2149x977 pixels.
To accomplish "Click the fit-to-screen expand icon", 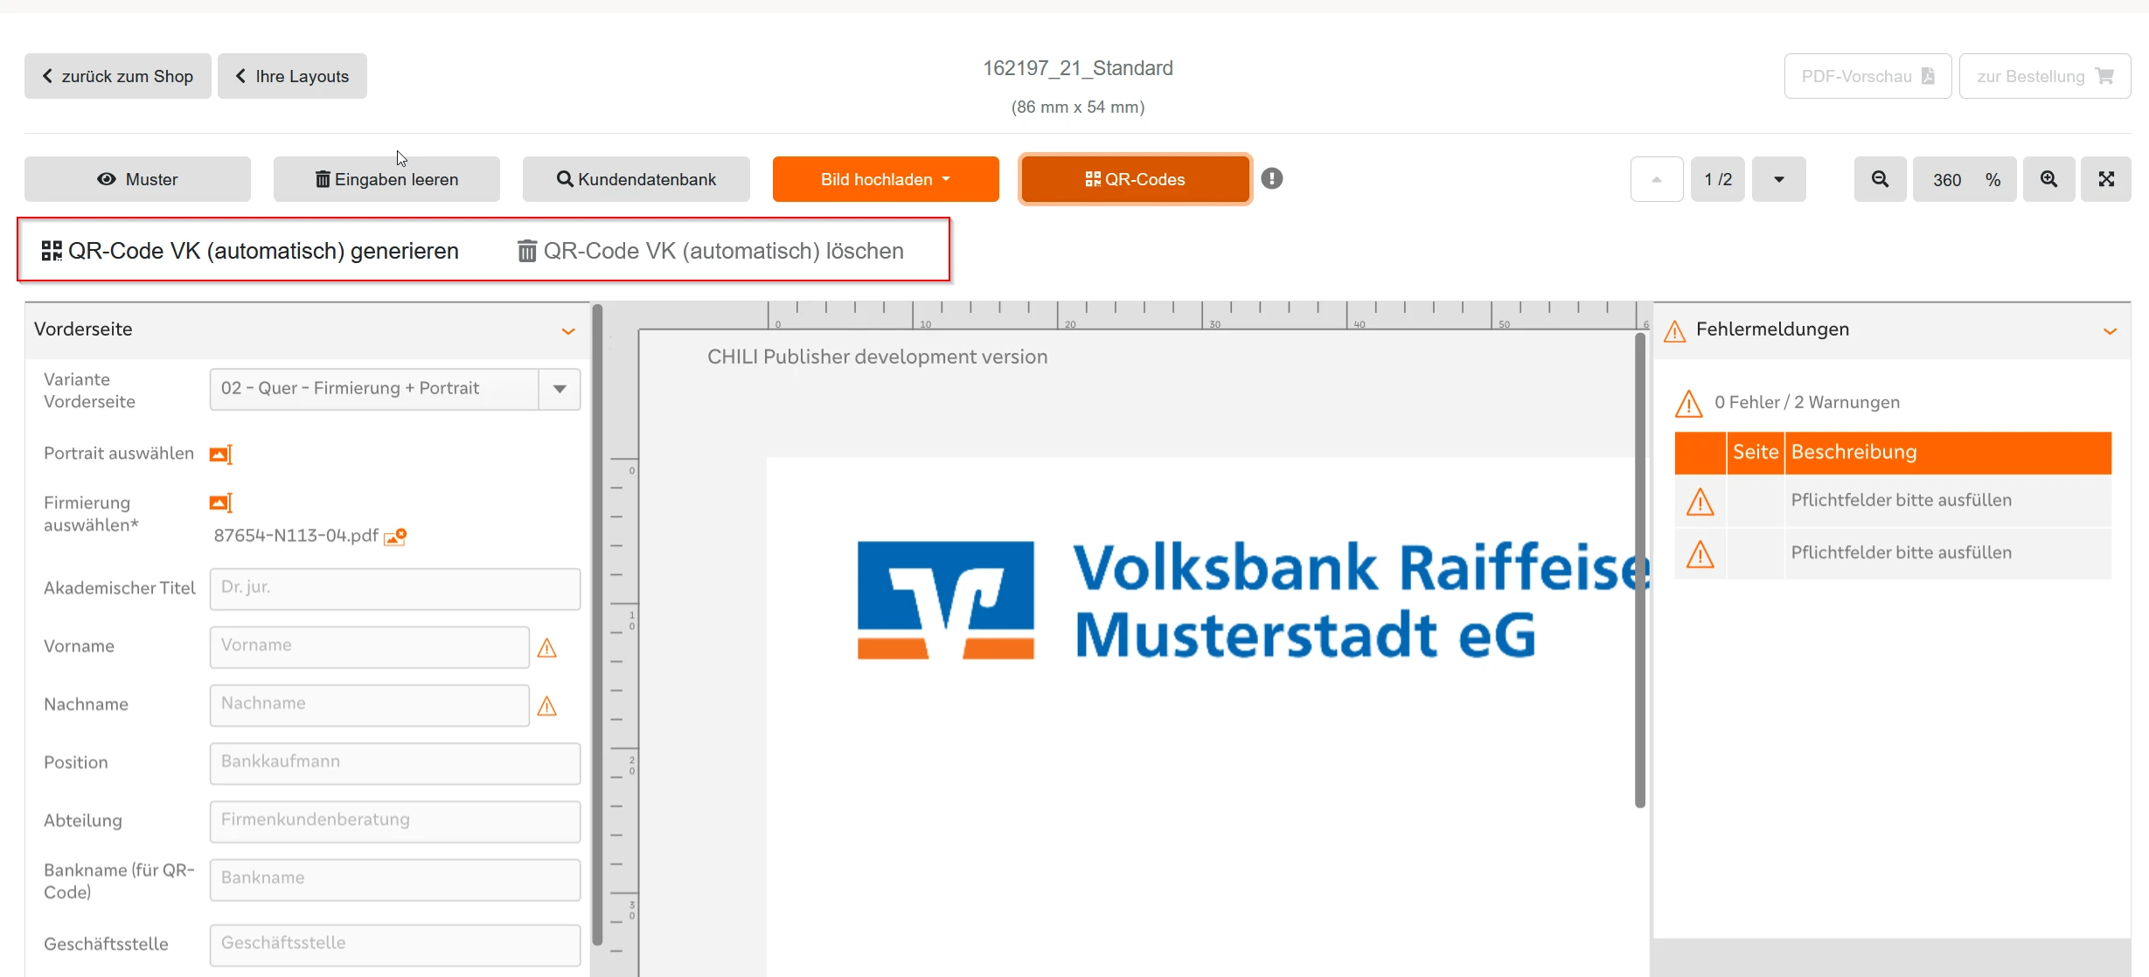I will coord(2106,179).
